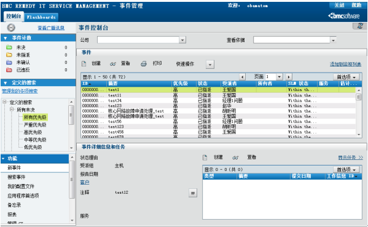Viewport: 368px width, 227px height.
Task: Open the 添加到监视列表 link
Action: (345, 64)
